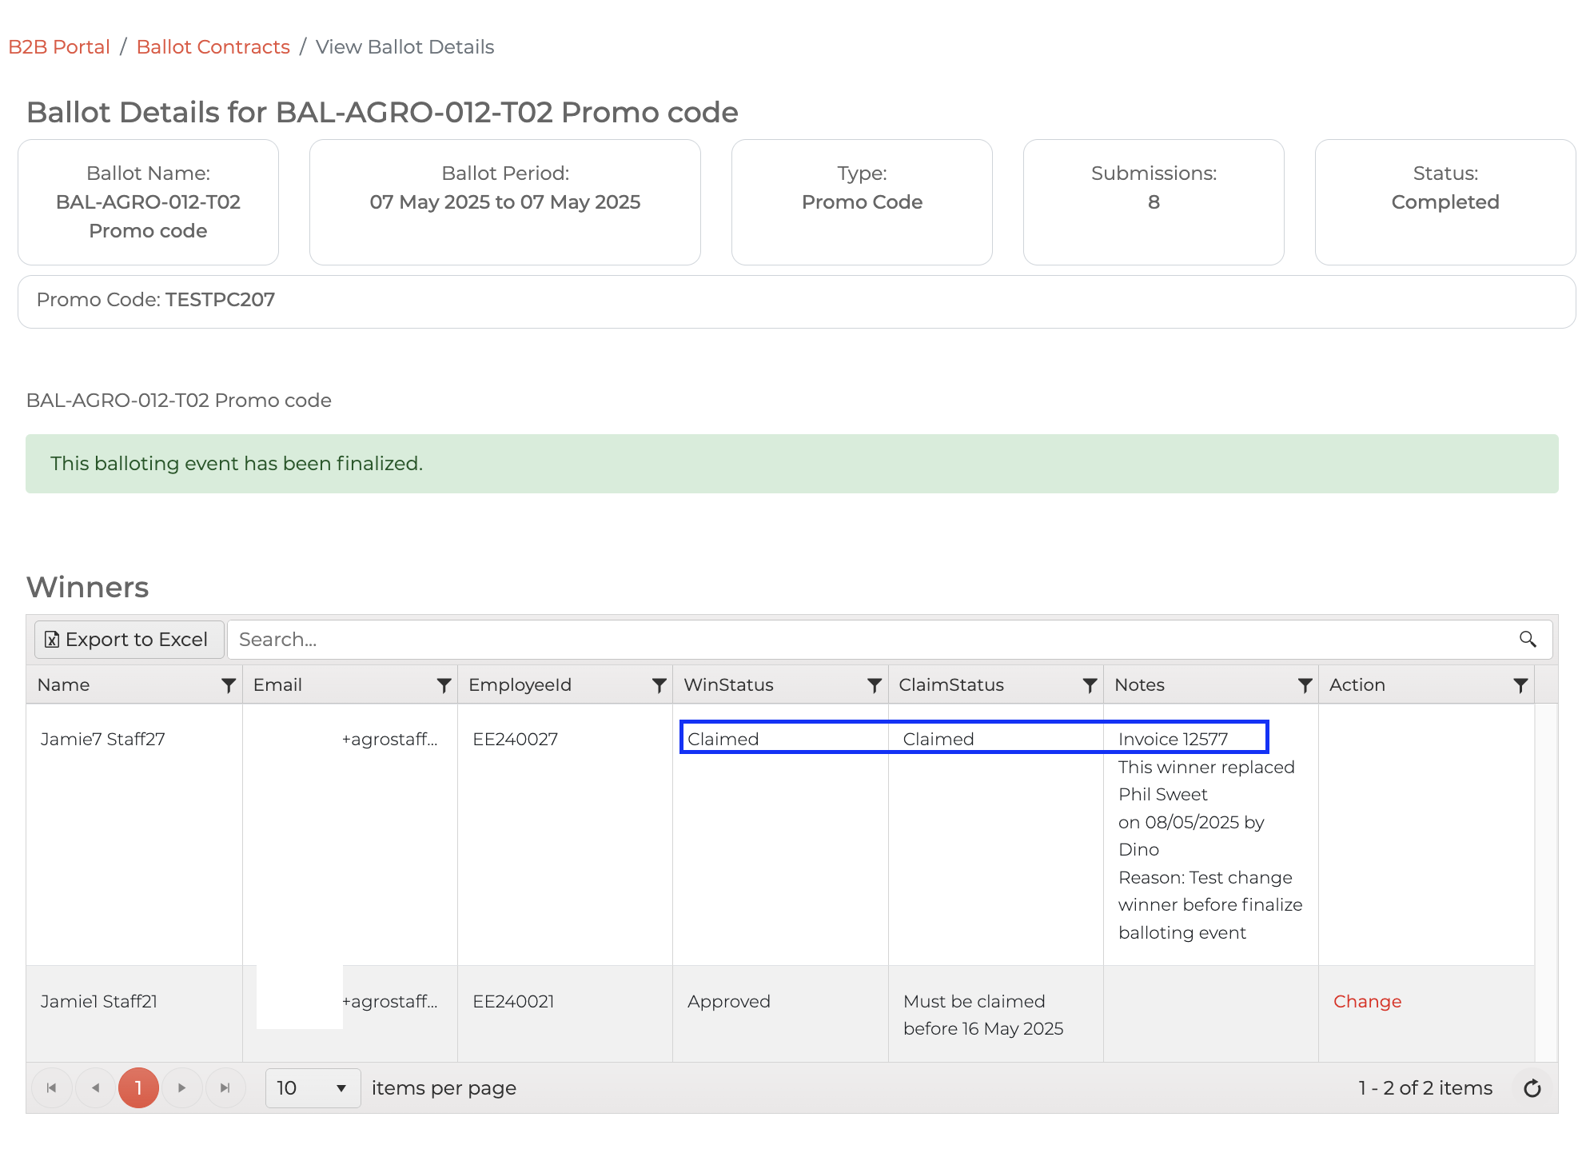The image size is (1586, 1153).
Task: Go to the next page
Action: click(181, 1088)
